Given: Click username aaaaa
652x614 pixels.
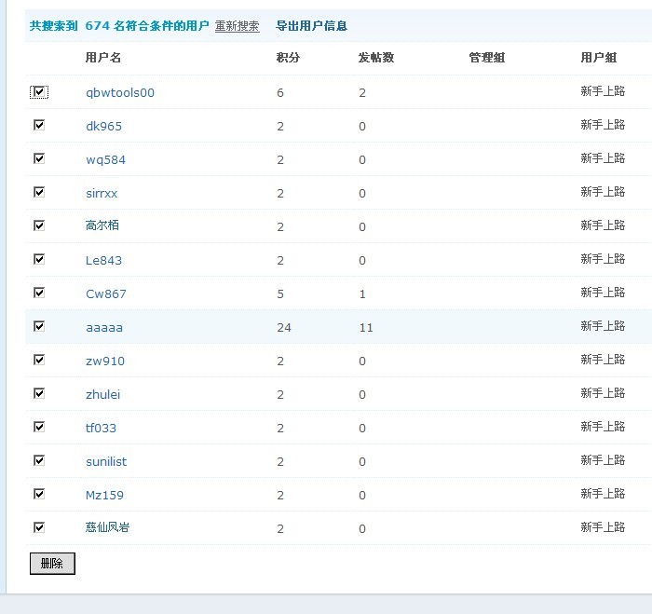Looking at the screenshot, I should [104, 328].
